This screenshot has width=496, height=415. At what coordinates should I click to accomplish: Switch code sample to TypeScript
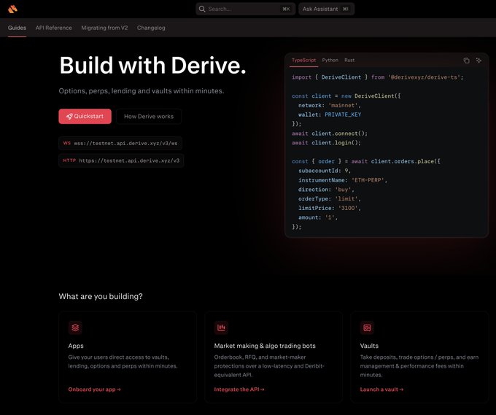point(303,60)
